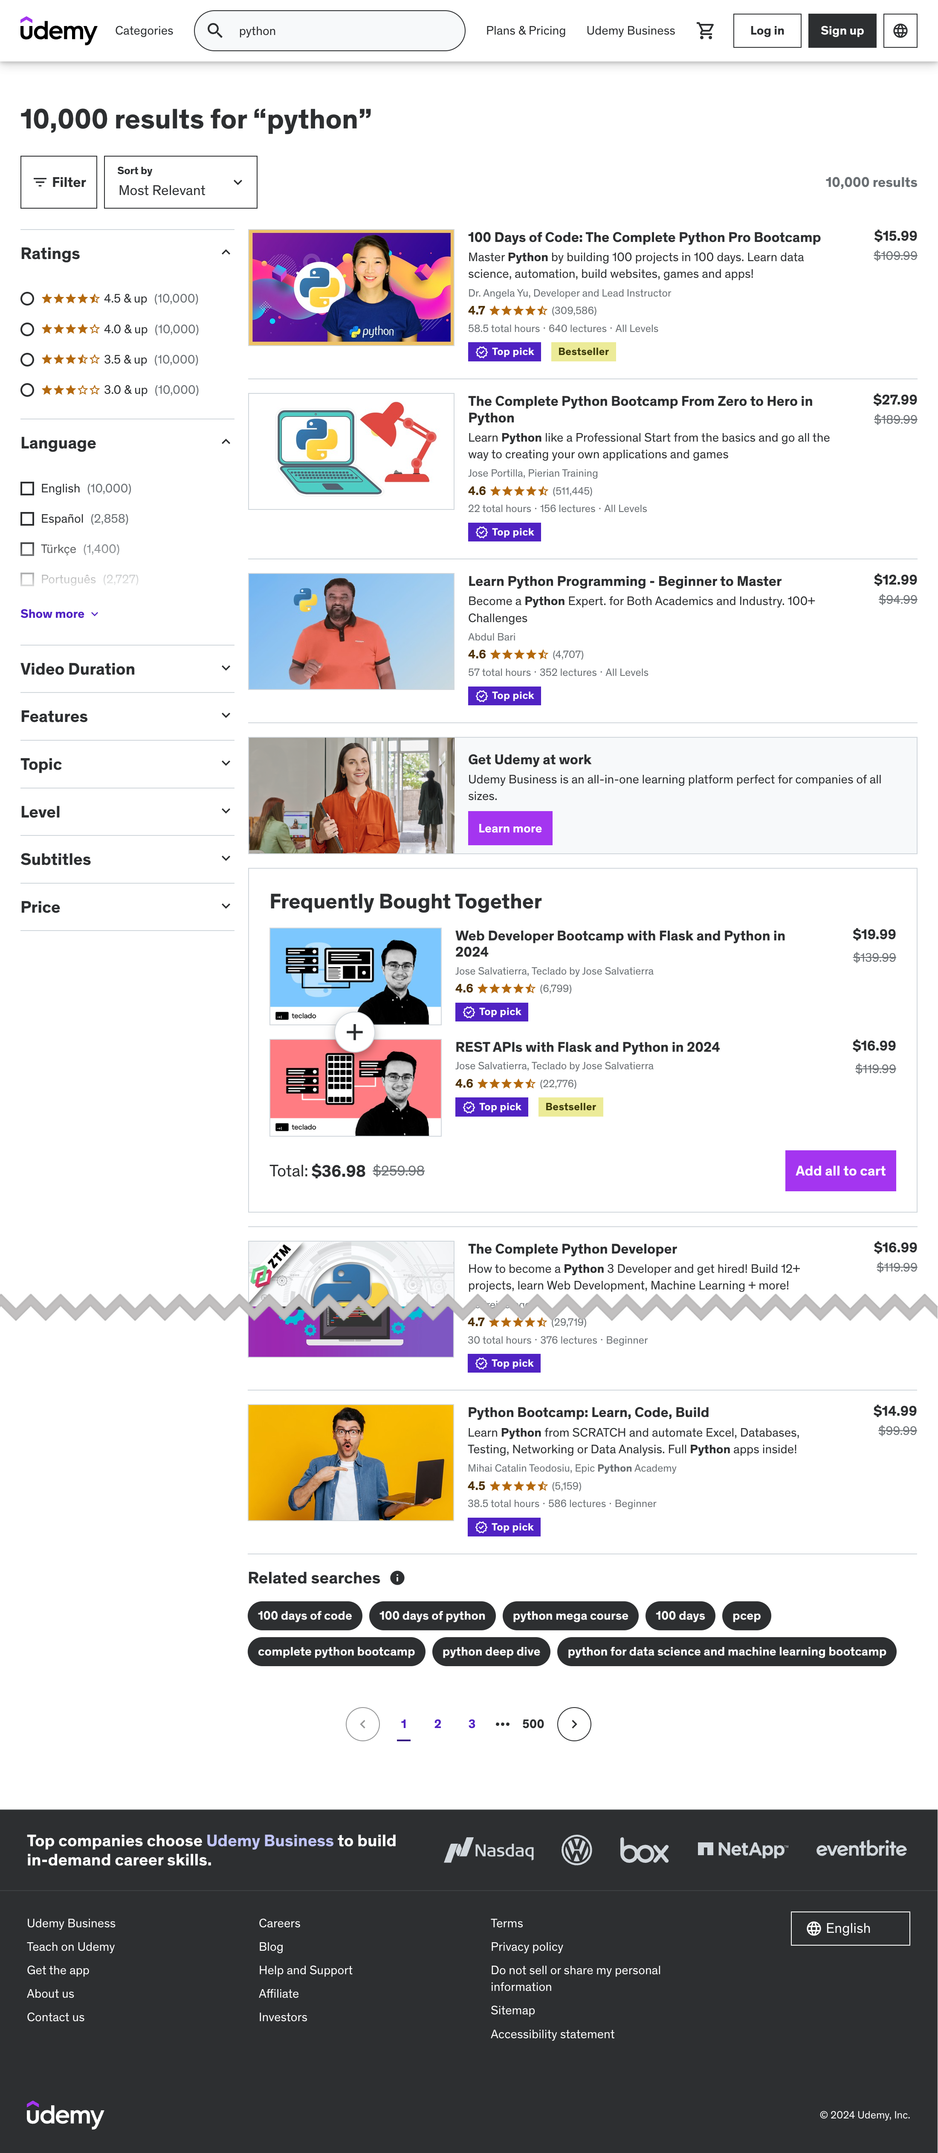
Task: Click the info icon beside Related searches
Action: pyautogui.click(x=398, y=1578)
